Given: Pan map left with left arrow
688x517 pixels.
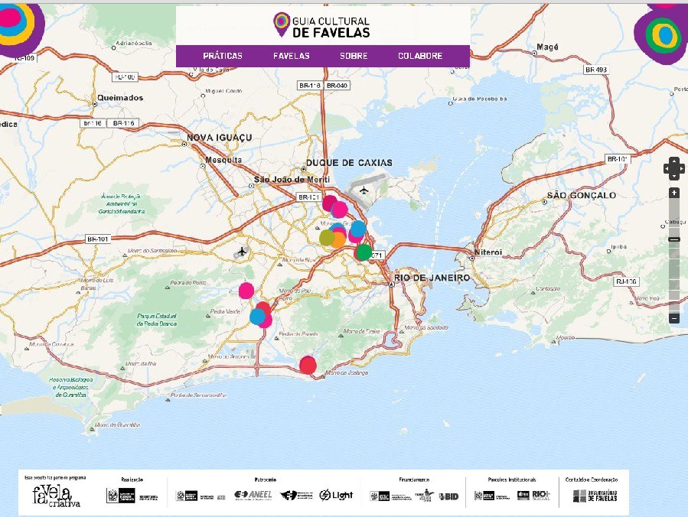Looking at the screenshot, I should [667, 169].
